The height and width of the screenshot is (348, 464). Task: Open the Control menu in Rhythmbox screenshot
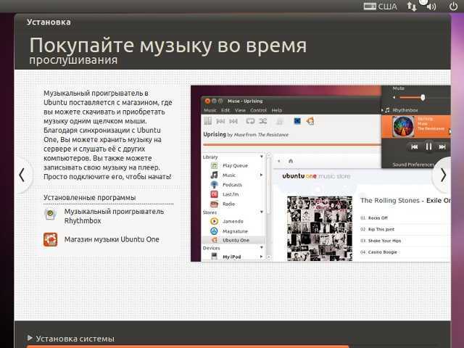pos(258,110)
